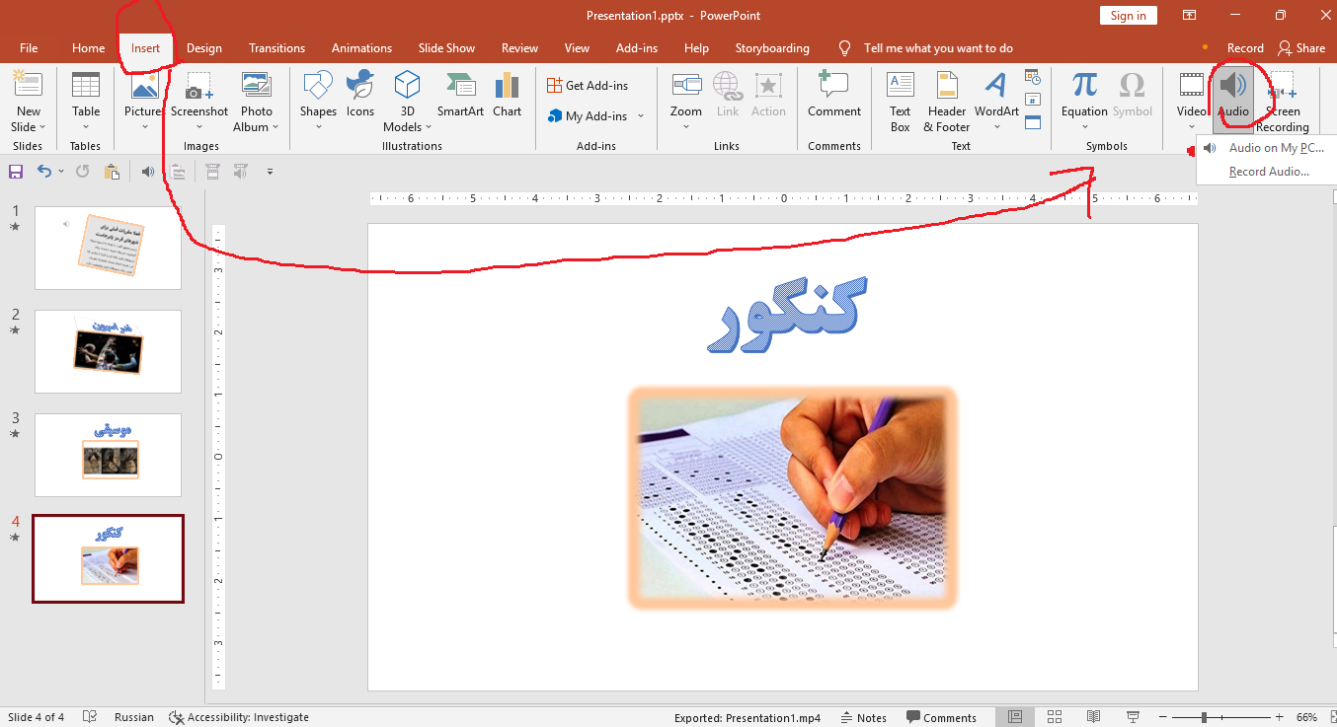Click the Sign in button
The height and width of the screenshot is (727, 1337).
pyautogui.click(x=1128, y=16)
